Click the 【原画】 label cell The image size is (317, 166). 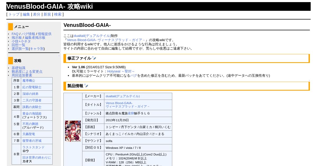(x=93, y=127)
